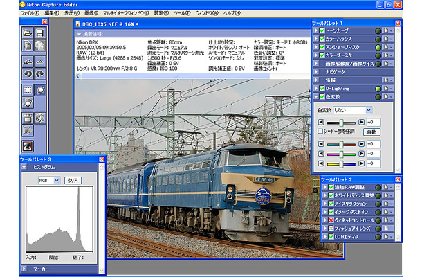Open the settings page icon for 情報 row
The image size is (422, 277).
coord(387,80)
